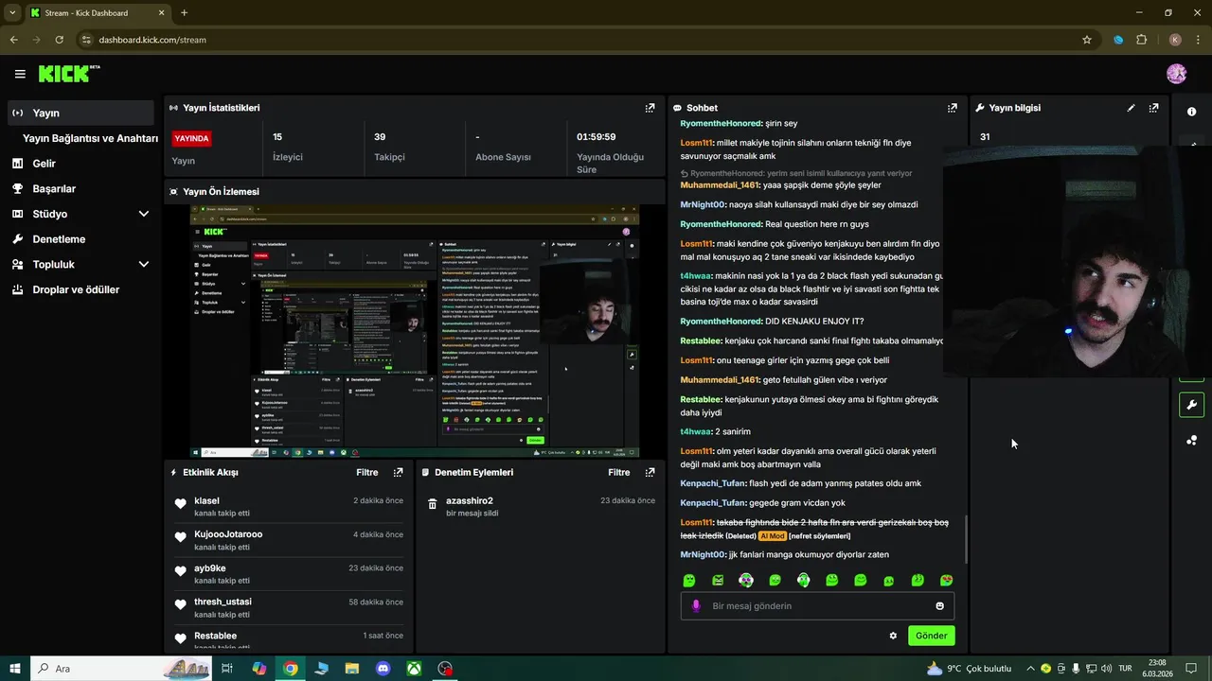Screen dimensions: 1212x681
Task: Open Yayın Bağlantısı ve Anahtarı page
Action: [90, 138]
